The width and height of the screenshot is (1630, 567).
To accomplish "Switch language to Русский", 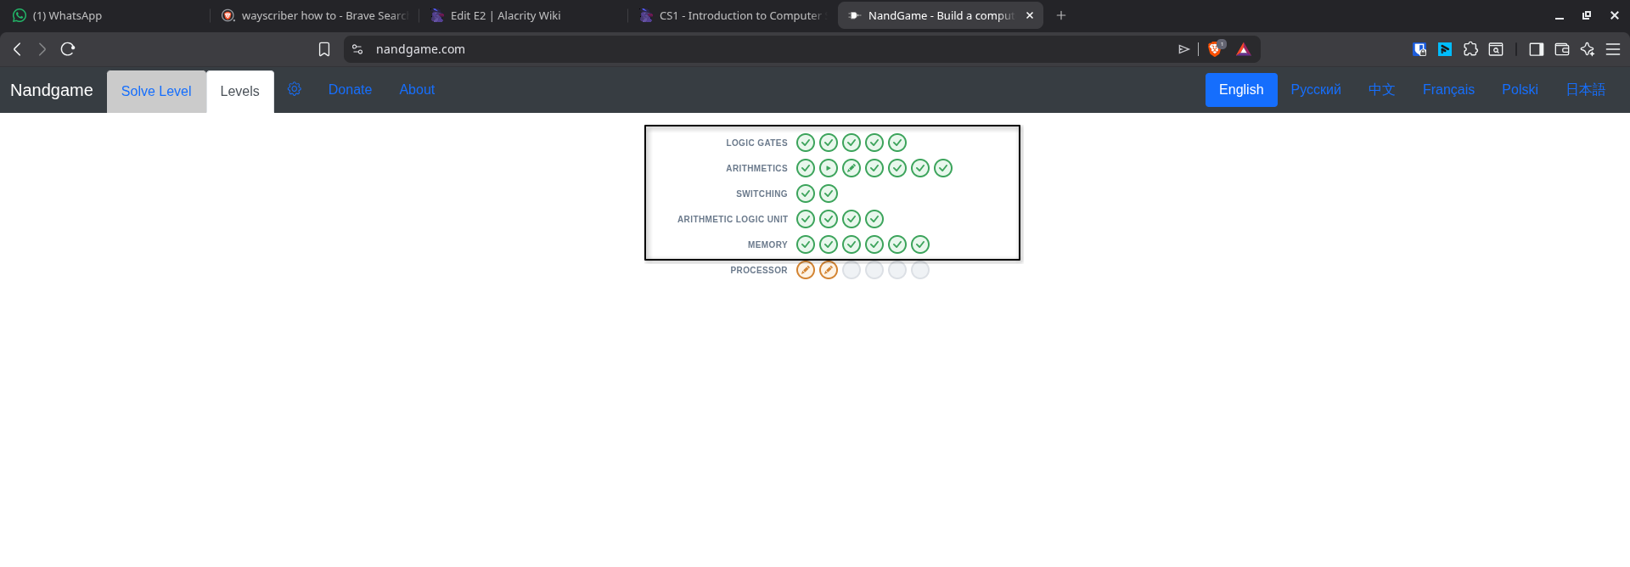I will (x=1316, y=89).
